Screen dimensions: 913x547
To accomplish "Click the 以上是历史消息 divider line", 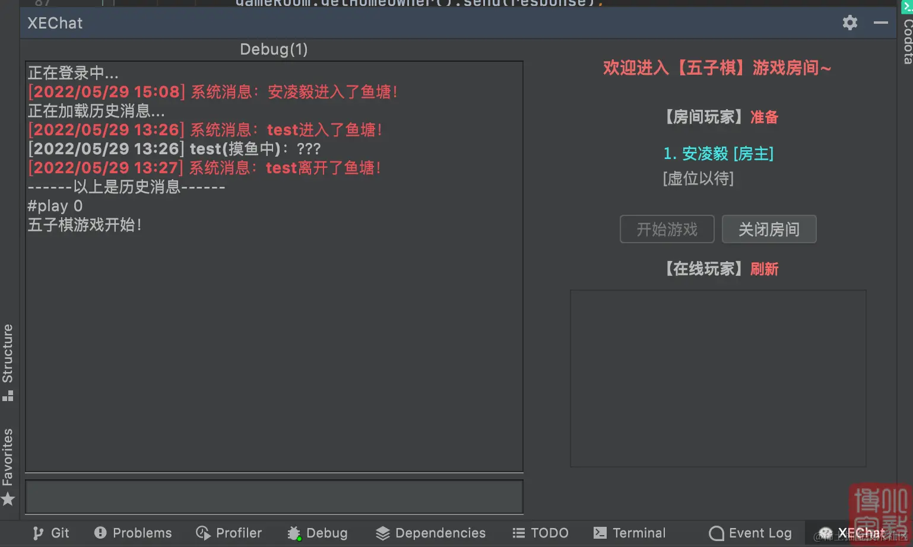I will (x=126, y=187).
